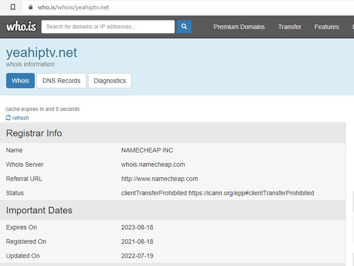Select the 2022-07-19 updated date
The height and width of the screenshot is (266, 354).
[137, 256]
